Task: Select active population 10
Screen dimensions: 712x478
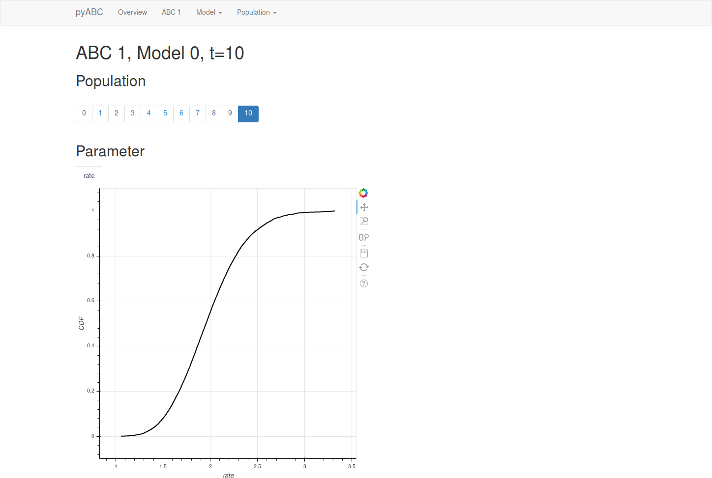Action: (x=248, y=113)
